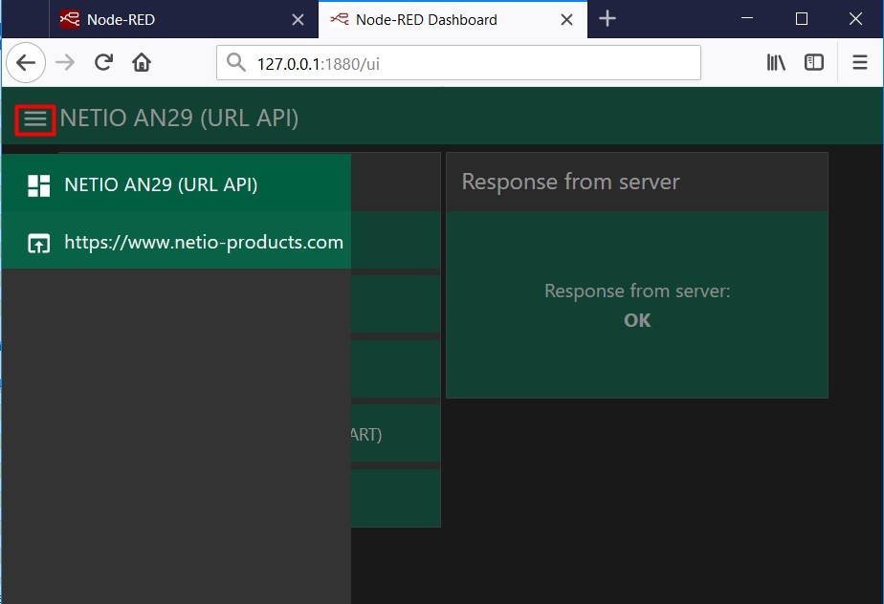This screenshot has height=604, width=884.
Task: Close the Node-RED editor tab
Action: click(298, 19)
